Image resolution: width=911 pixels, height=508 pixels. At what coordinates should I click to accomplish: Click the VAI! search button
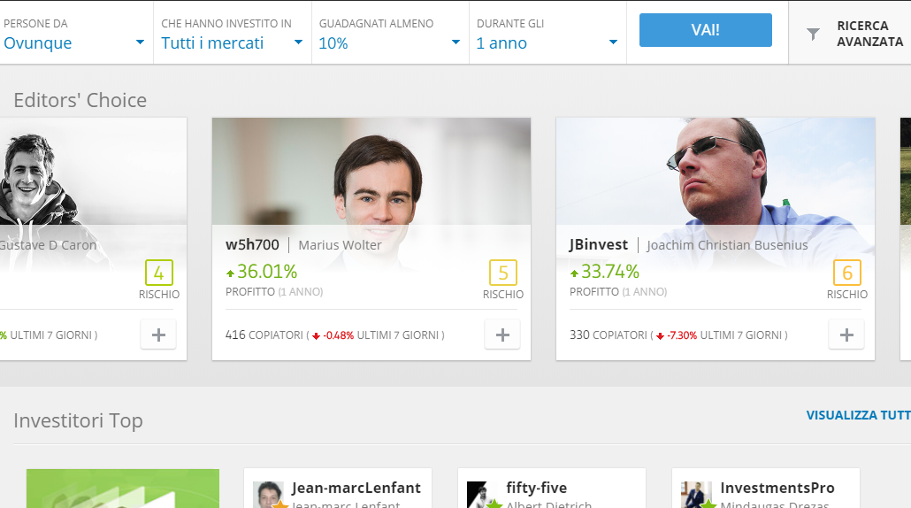pyautogui.click(x=705, y=29)
